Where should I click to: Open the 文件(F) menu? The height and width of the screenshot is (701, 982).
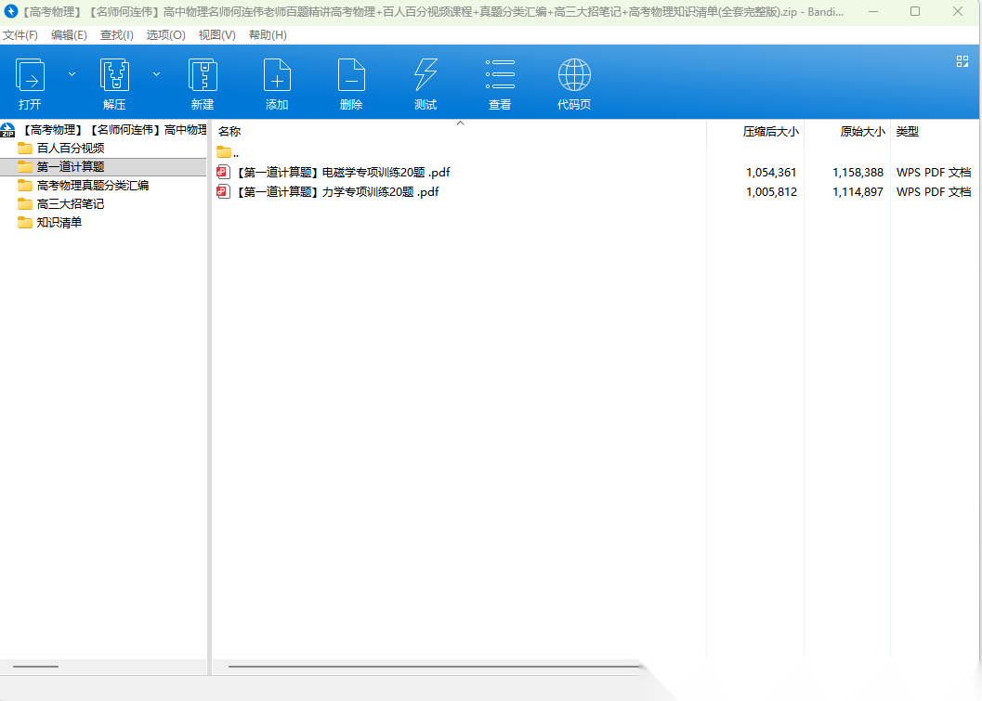(20, 35)
